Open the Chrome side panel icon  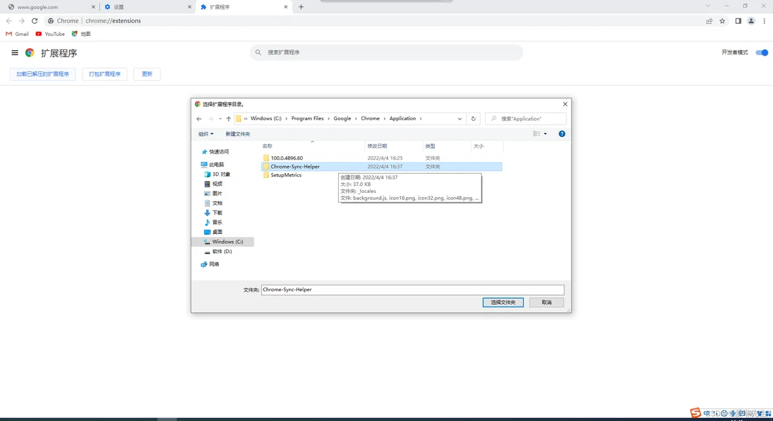[x=738, y=21]
